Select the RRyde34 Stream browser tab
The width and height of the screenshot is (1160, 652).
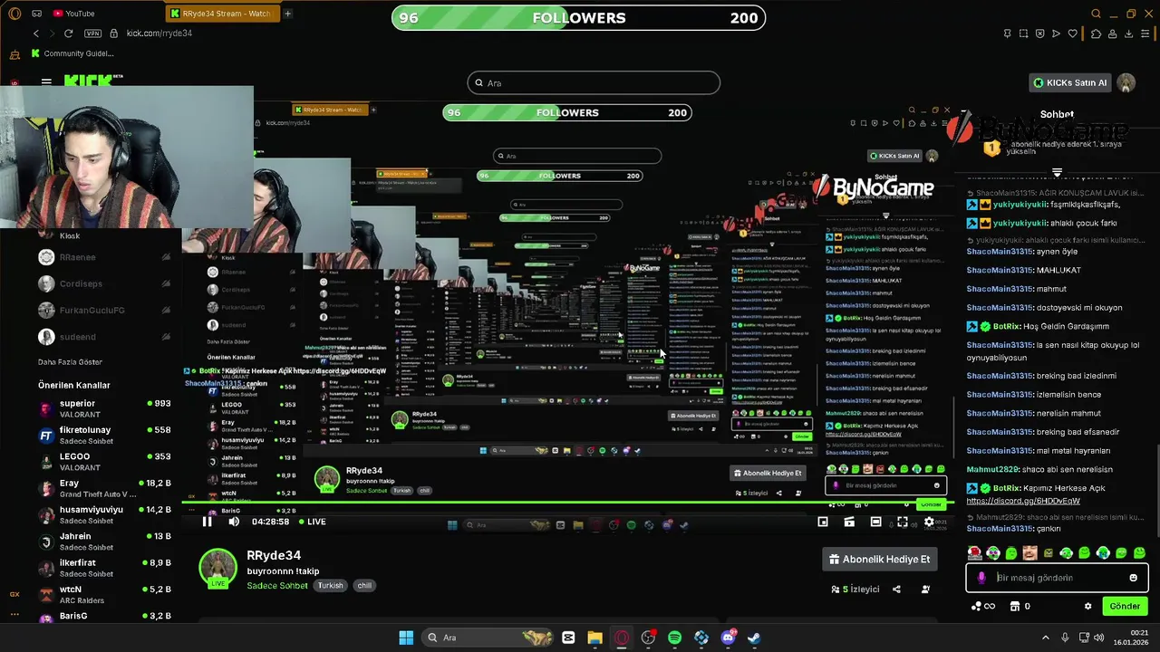coord(222,14)
